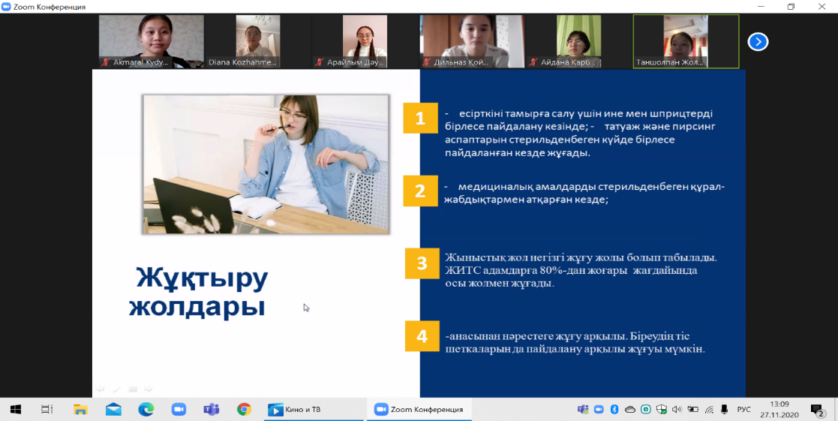Open volume control in system tray

(x=677, y=409)
